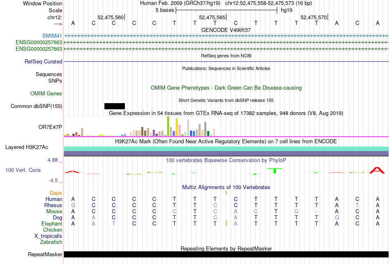Click the SMIM41 blue arrow transcript line
Image resolution: width=389 pixels, height=264 pixels.
click(226, 36)
